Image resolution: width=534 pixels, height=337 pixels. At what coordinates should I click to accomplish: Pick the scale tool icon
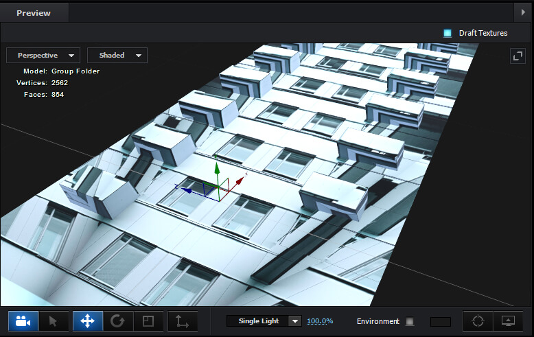[x=148, y=321]
